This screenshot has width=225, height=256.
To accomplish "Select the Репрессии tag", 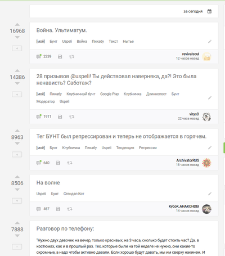I will click(x=148, y=148).
